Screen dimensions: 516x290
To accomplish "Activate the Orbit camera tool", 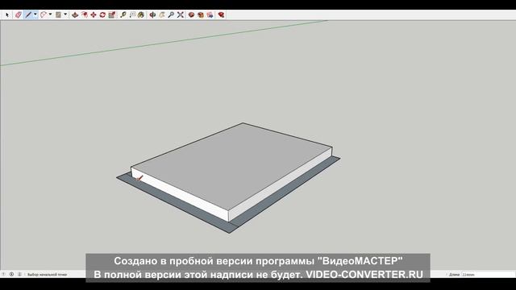I will 152,14.
